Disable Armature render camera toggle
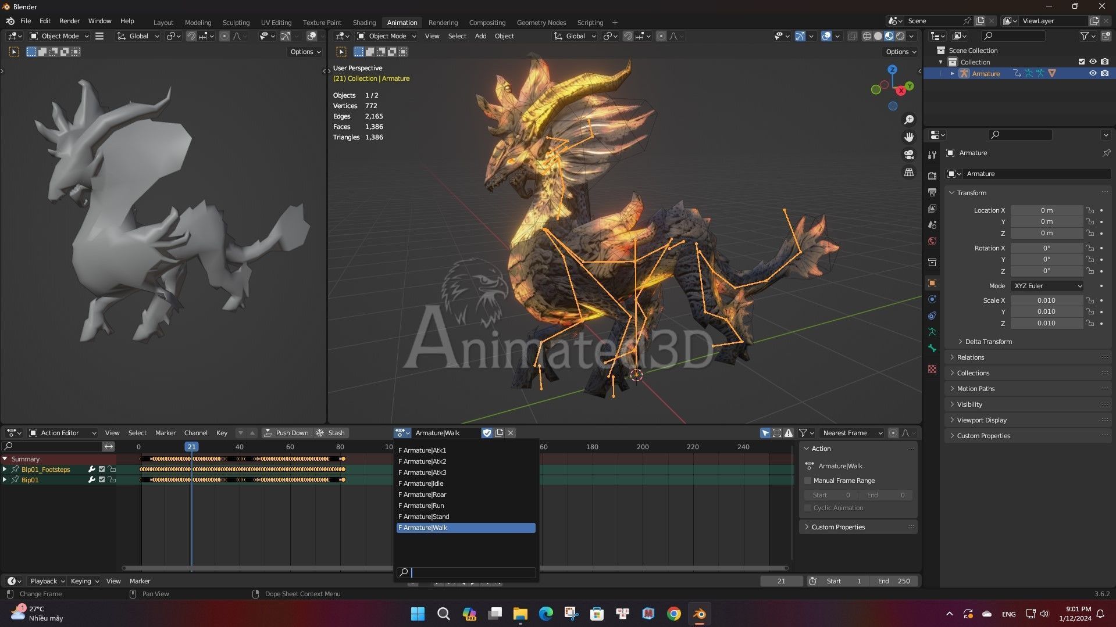The image size is (1116, 627). [1104, 73]
